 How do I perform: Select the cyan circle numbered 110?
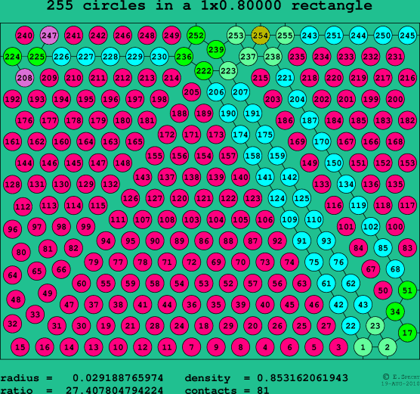click(314, 219)
